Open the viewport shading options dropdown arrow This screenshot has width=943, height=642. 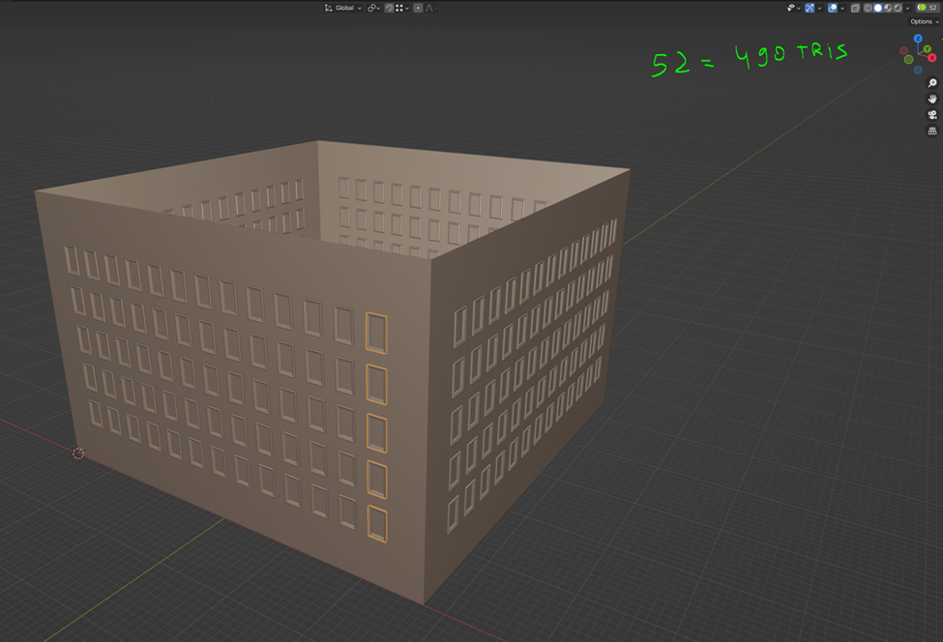click(909, 8)
